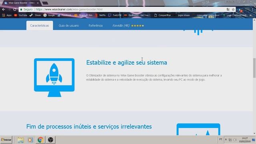Expand the bookmarks overflow chevron
This screenshot has width=256, height=144.
251,15
